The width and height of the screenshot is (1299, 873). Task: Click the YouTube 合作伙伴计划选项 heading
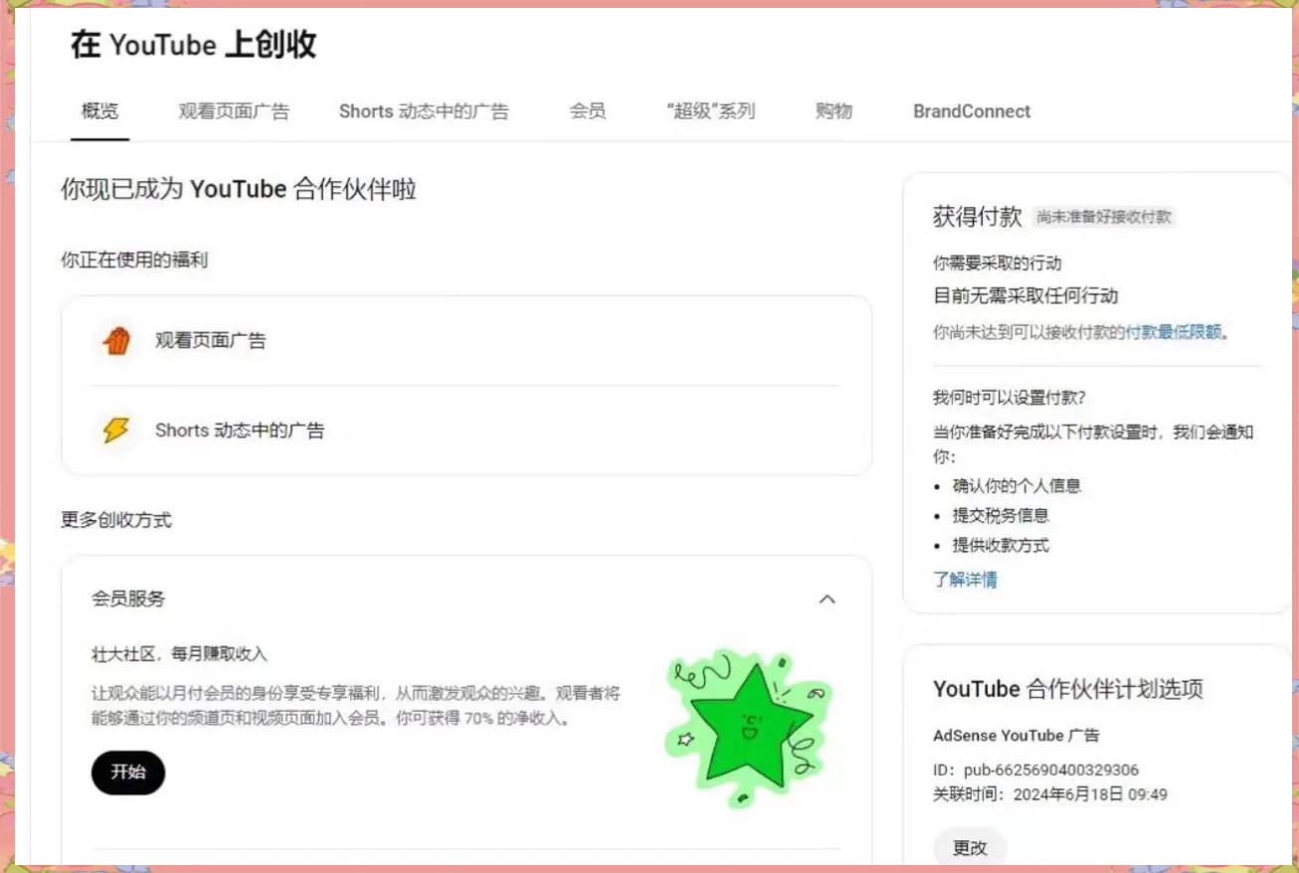1068,689
